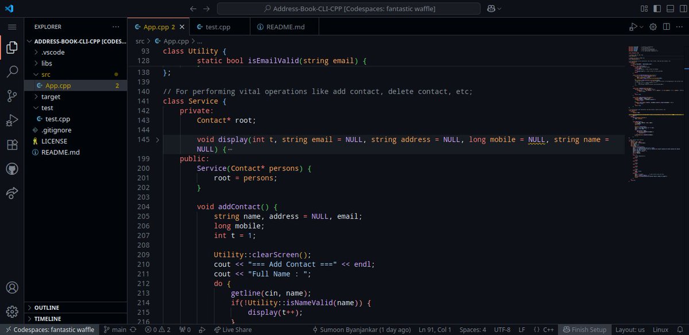Click debug launch icon in status bar
This screenshot has height=335, width=689.
point(201,330)
